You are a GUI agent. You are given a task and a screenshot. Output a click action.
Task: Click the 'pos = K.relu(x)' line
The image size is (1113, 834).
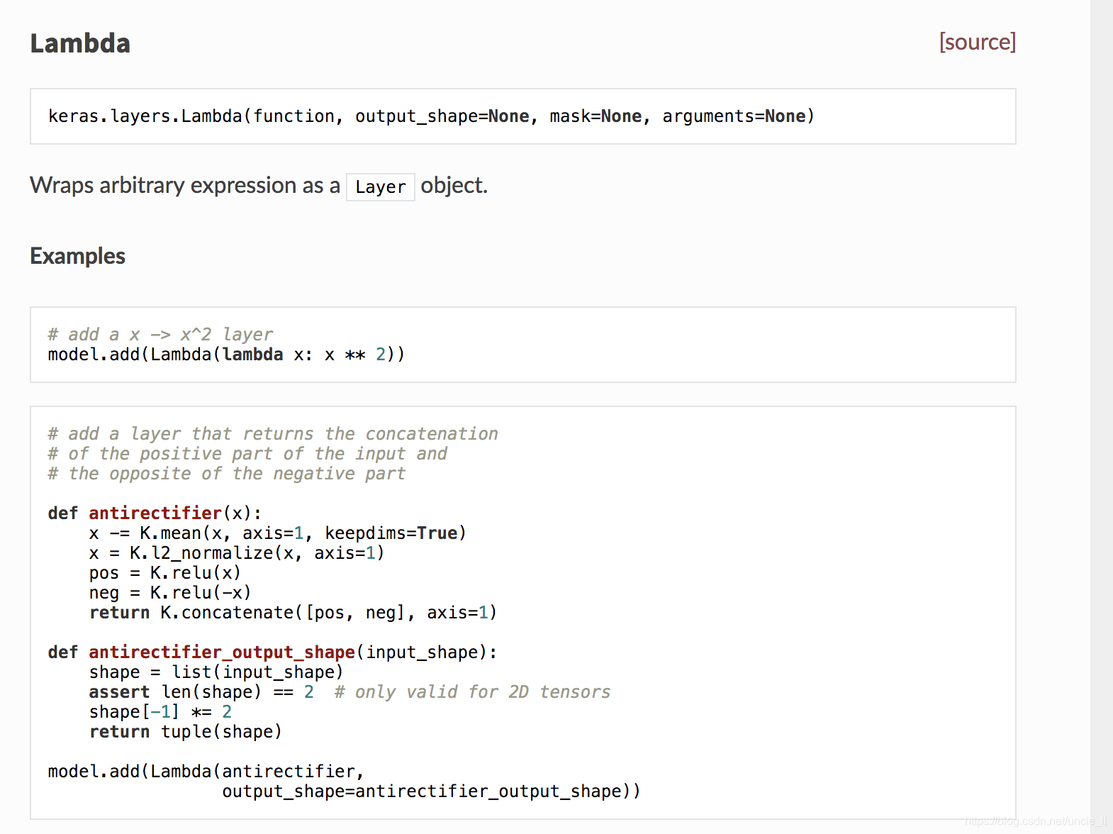(x=165, y=572)
